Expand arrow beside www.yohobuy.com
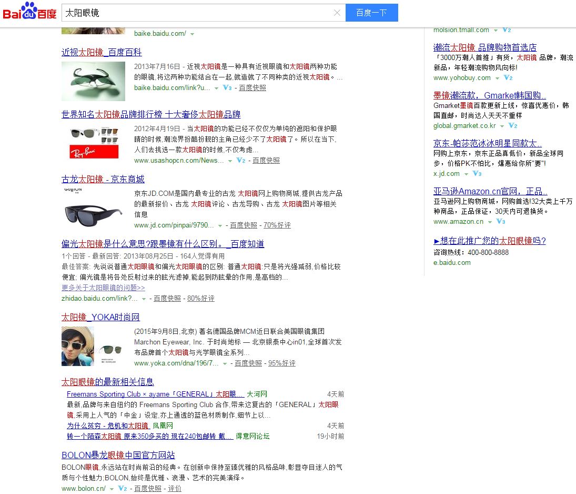The image size is (576, 494). 497,78
